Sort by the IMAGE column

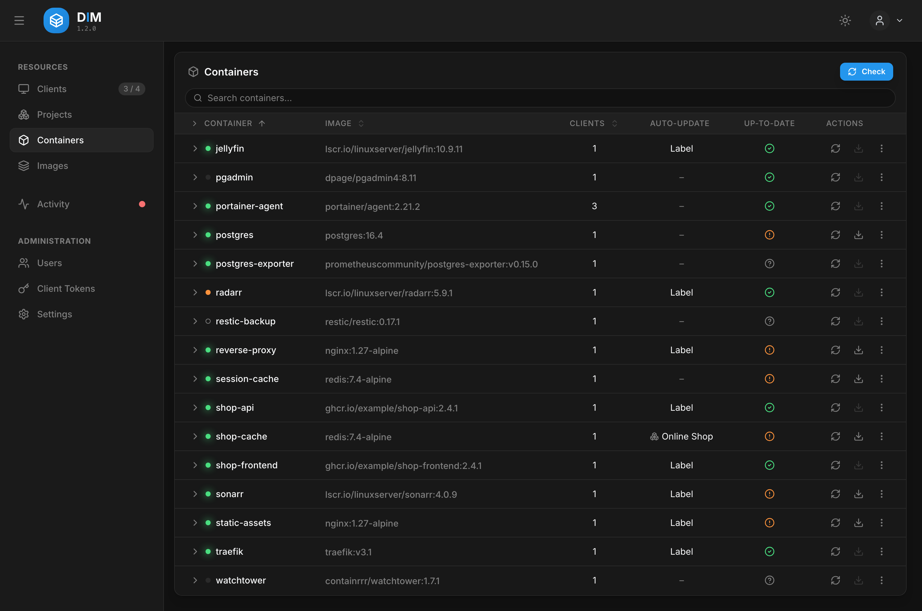click(344, 123)
